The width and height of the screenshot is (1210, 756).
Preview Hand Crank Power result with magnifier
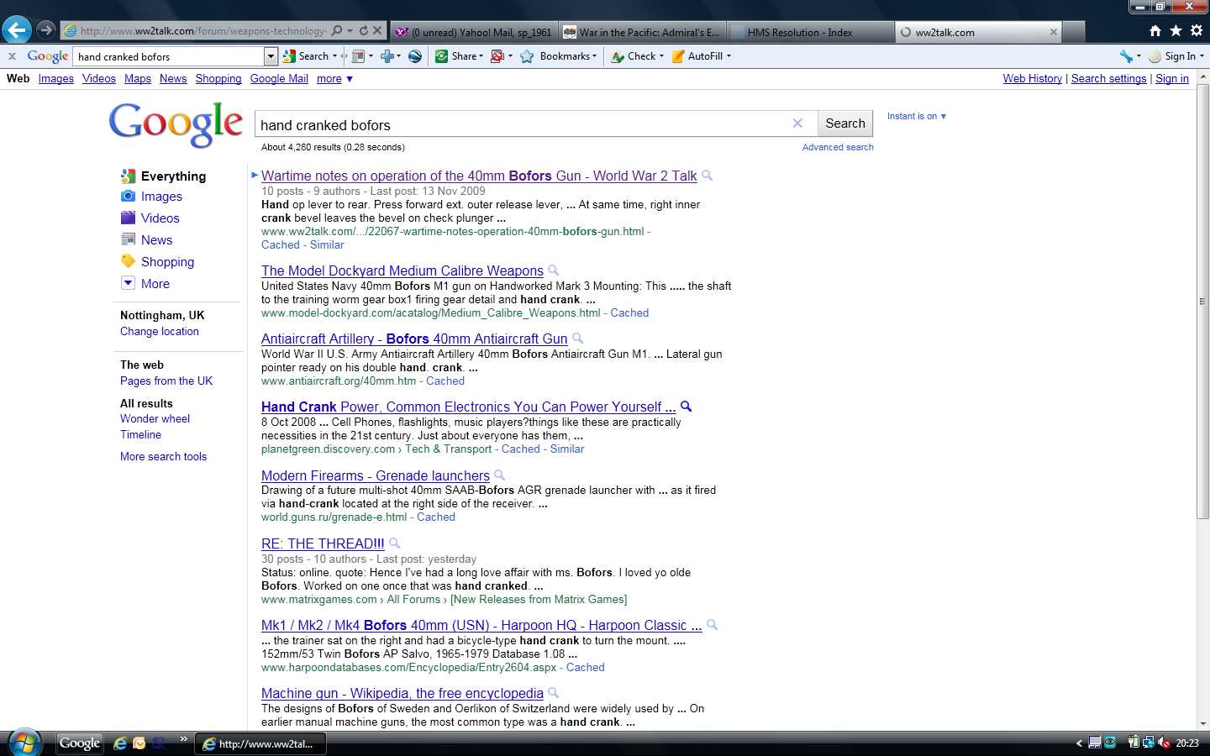686,407
